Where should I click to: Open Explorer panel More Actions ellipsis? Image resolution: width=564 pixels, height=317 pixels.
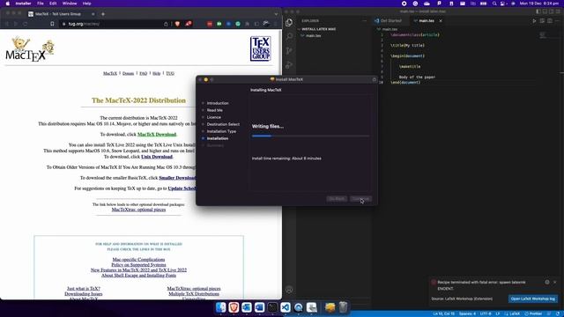pos(364,21)
